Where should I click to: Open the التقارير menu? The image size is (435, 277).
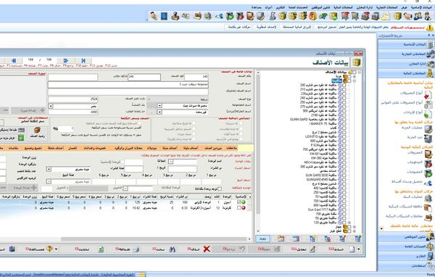point(280,7)
